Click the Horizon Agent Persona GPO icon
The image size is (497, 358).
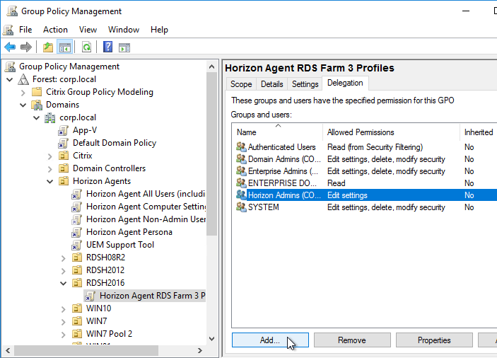76,232
